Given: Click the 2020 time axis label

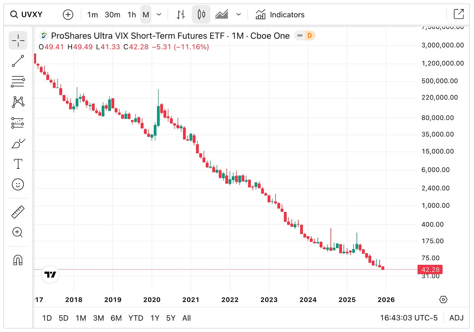Looking at the screenshot, I should point(152,300).
